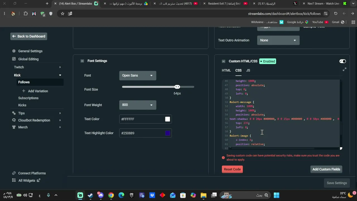This screenshot has height=201, width=357.
Task: Click the Save Settings button
Action: [337, 183]
